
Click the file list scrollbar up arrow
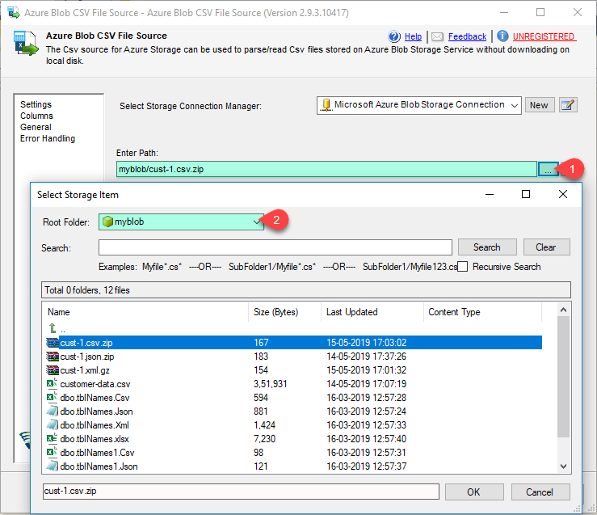point(564,310)
